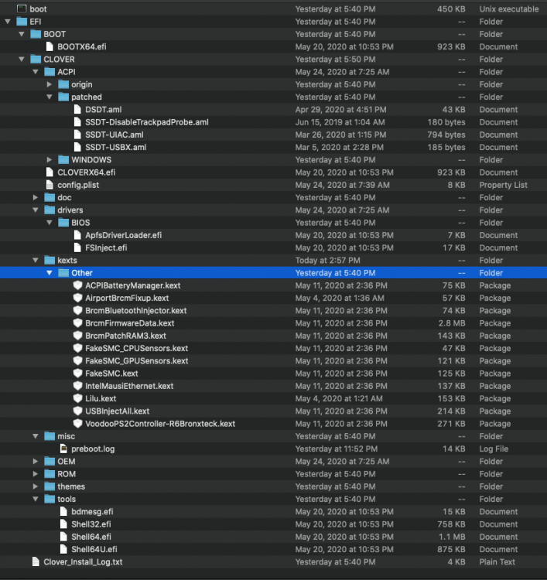Collapse the drivers folder triangle
The height and width of the screenshot is (580, 547).
(x=36, y=210)
